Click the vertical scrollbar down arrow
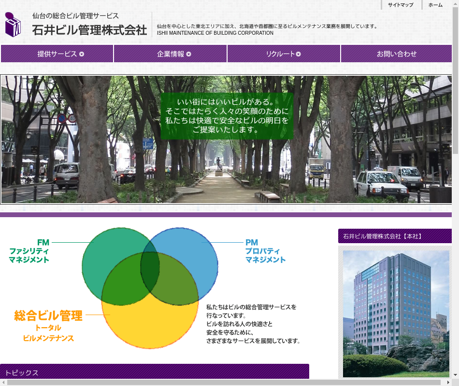This screenshot has width=459, height=386. (x=455, y=374)
